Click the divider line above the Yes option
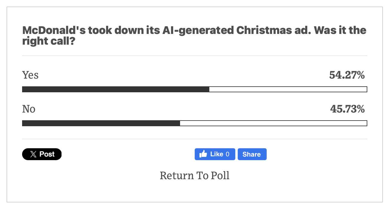This screenshot has height=206, width=390. click(194, 56)
